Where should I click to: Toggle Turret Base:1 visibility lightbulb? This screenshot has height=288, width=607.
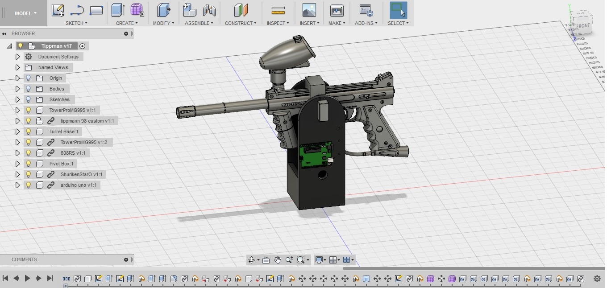coord(29,132)
